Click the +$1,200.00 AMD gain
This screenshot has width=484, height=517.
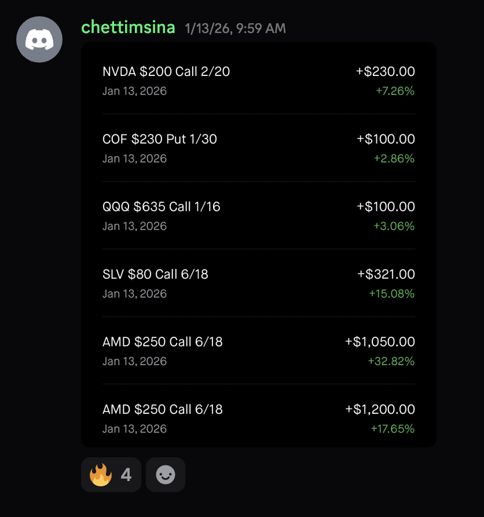pyautogui.click(x=380, y=410)
